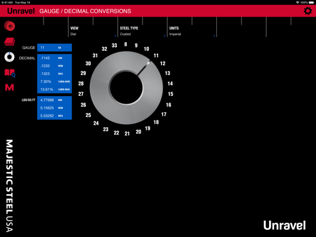Select gauge 32 on the dial
316x237 pixels.
(104, 49)
